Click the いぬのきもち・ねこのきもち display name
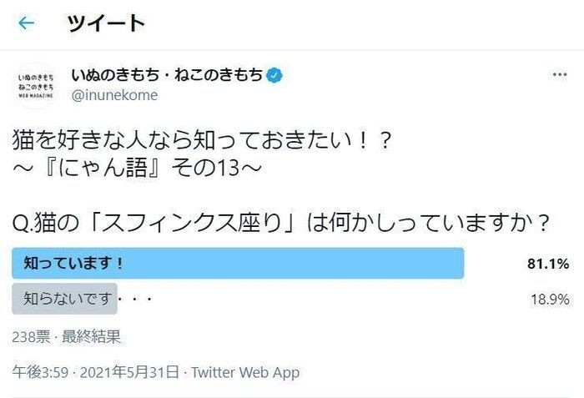Viewport: 584px width, 398px height. click(167, 76)
